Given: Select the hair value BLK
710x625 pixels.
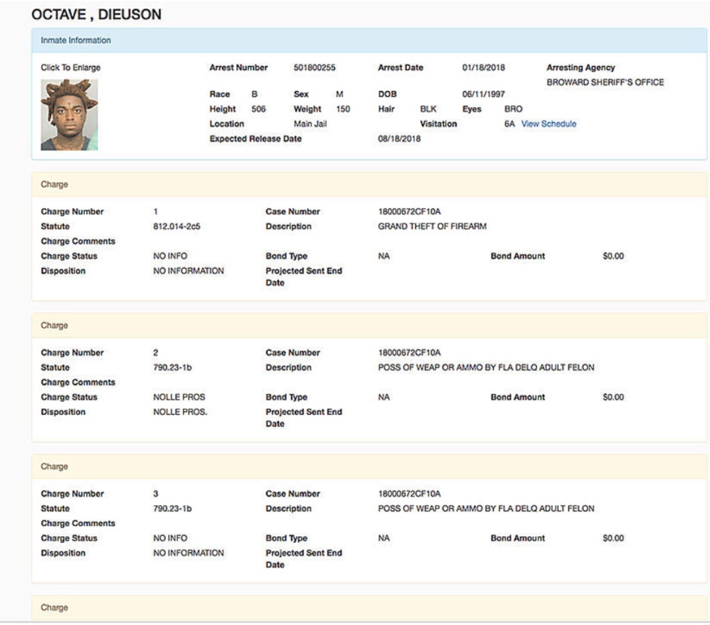Looking at the screenshot, I should [x=428, y=109].
